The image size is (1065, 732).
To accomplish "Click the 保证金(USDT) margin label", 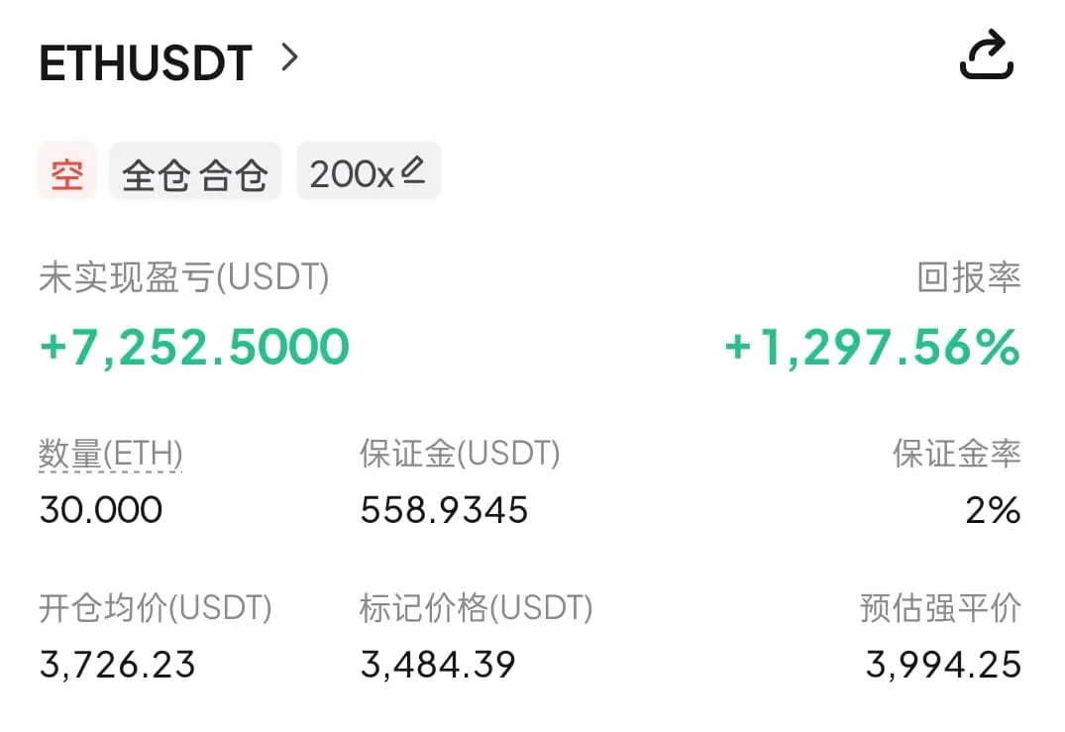I will point(460,454).
